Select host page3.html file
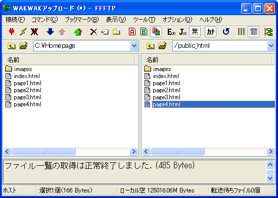Image resolution: width=278 pixels, height=198 pixels. [x=162, y=97]
